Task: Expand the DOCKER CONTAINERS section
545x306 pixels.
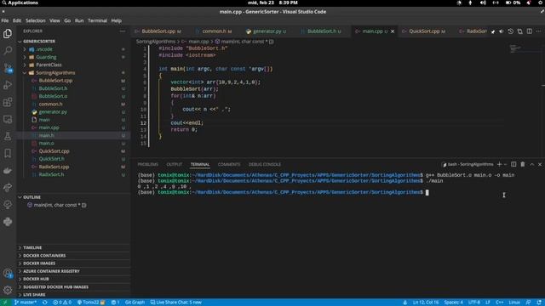Action: click(x=44, y=256)
